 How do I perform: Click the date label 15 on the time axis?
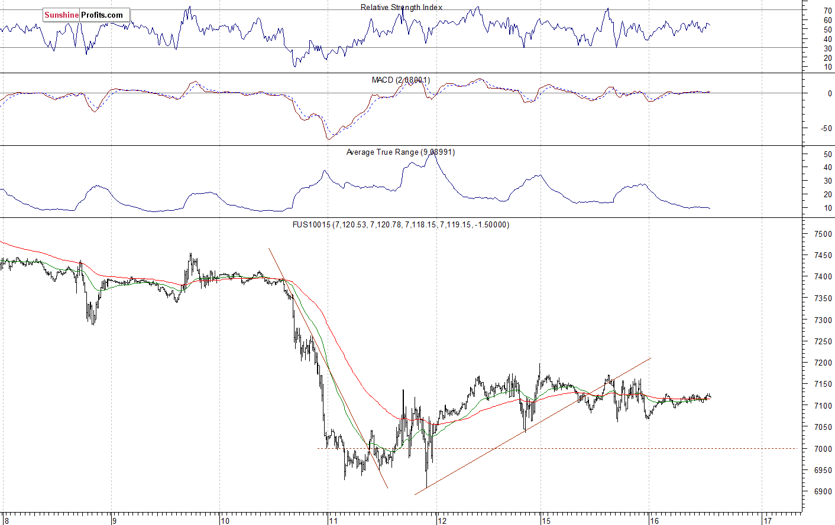(546, 521)
